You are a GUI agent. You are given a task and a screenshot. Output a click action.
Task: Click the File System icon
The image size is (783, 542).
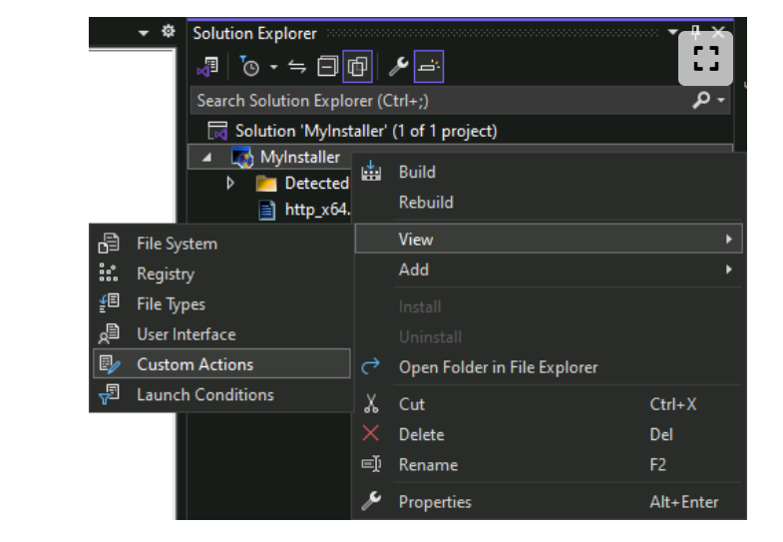(x=109, y=244)
